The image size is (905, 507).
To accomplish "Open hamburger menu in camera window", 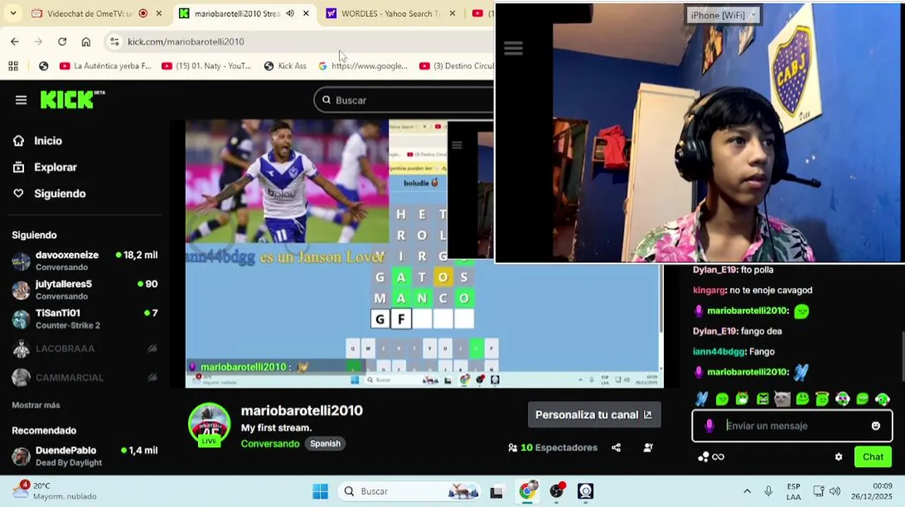I will point(513,48).
